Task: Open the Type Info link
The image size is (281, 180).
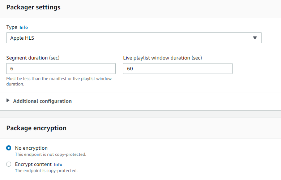Action: click(x=24, y=27)
